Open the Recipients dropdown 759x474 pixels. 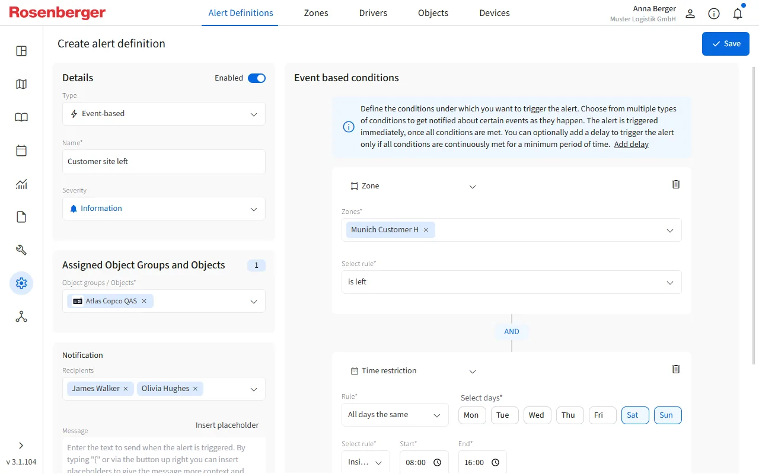coord(164,389)
